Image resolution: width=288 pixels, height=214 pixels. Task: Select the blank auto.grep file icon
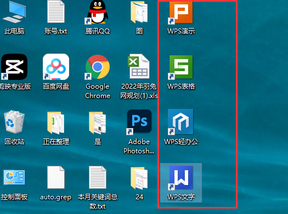(56, 177)
